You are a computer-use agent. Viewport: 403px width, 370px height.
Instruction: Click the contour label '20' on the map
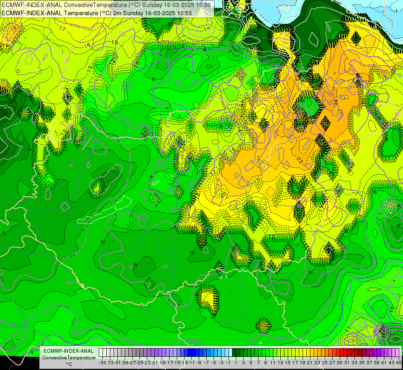[x=224, y=194]
